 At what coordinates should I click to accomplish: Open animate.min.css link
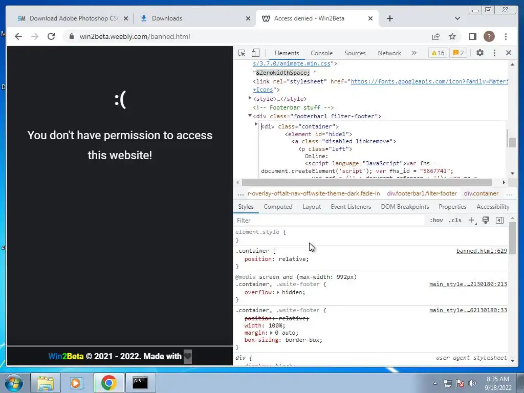tap(291, 63)
